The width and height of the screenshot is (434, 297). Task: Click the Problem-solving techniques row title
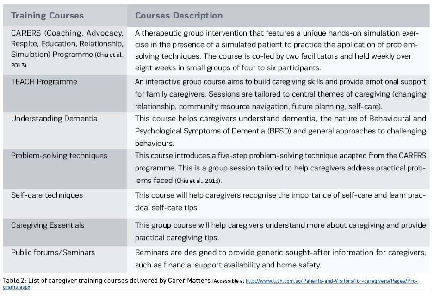(x=59, y=156)
